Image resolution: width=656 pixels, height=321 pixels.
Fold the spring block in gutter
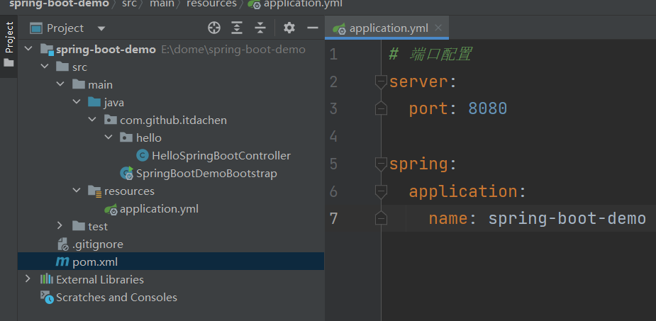(x=381, y=164)
